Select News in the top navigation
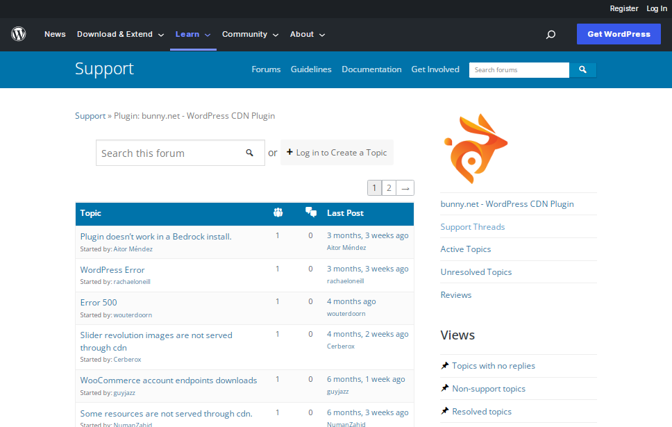 click(x=55, y=34)
